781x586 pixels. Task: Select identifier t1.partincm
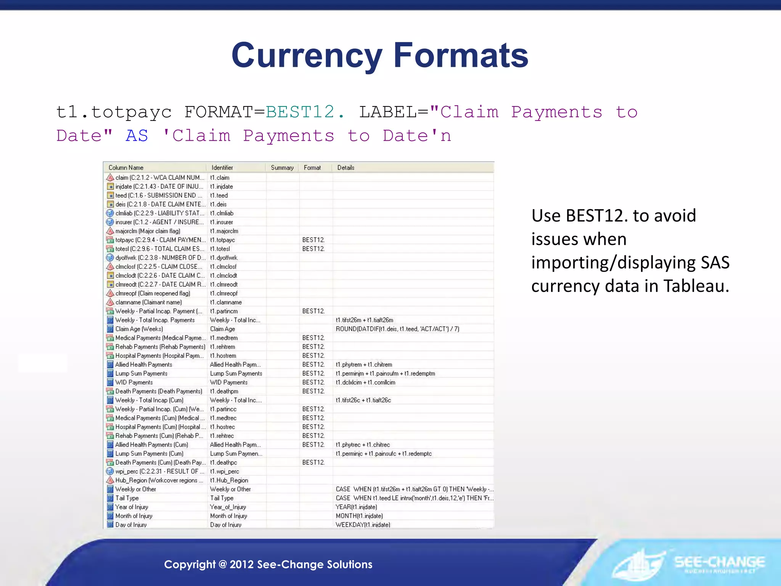pyautogui.click(x=224, y=311)
